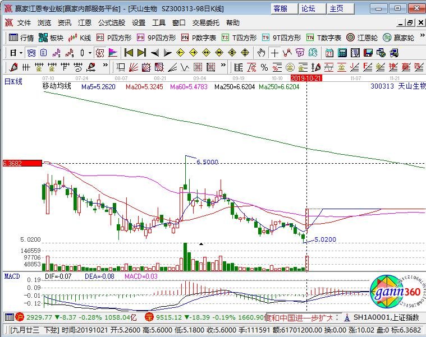Open the notepad document icon

[355, 53]
